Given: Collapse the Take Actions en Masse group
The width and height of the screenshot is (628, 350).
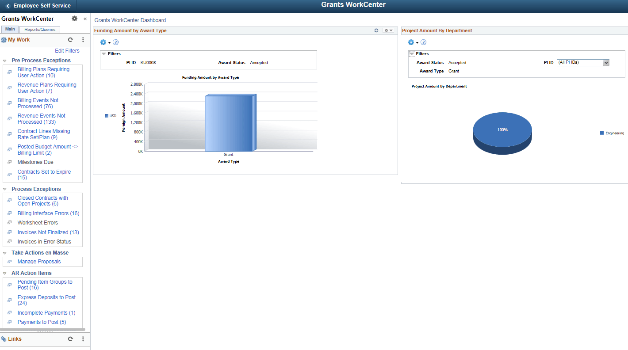Looking at the screenshot, I should [x=4, y=253].
